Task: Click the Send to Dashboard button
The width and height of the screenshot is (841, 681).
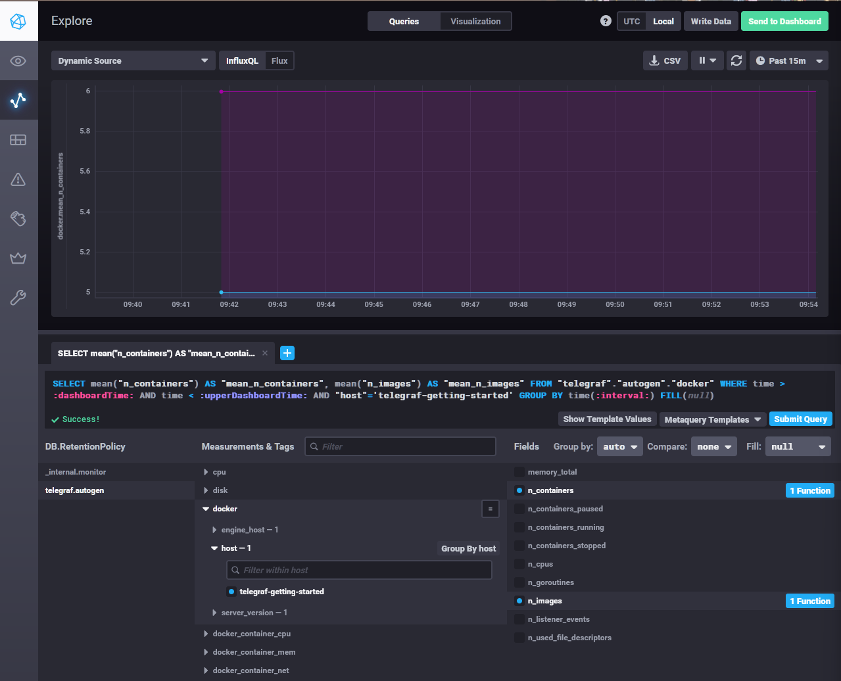Action: pyautogui.click(x=784, y=20)
